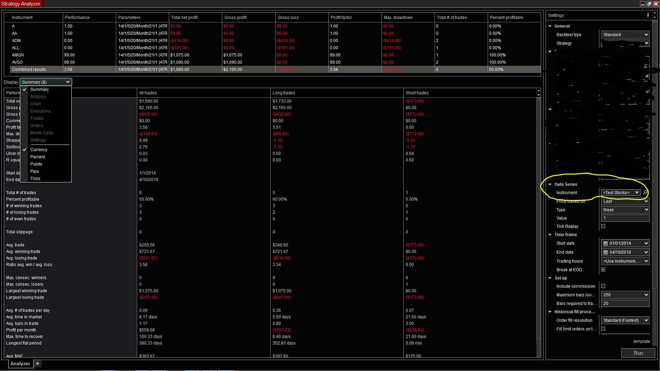Toggle the Tick Replay checkbox
Viewport: 660px width, 371px height.
603,226
